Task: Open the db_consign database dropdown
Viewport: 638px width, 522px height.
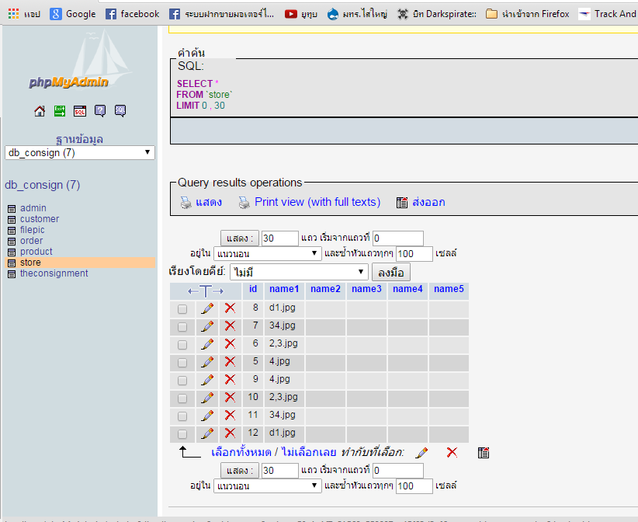Action: pyautogui.click(x=80, y=153)
